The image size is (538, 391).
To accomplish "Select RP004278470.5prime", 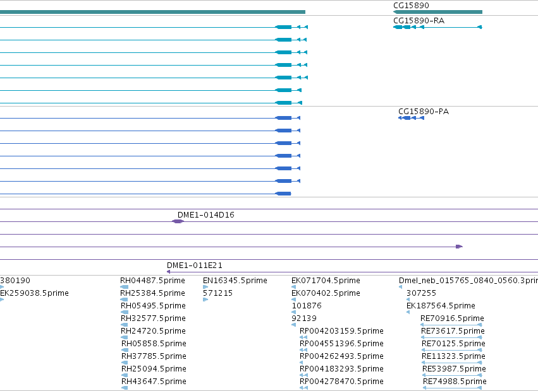I will [341, 381].
